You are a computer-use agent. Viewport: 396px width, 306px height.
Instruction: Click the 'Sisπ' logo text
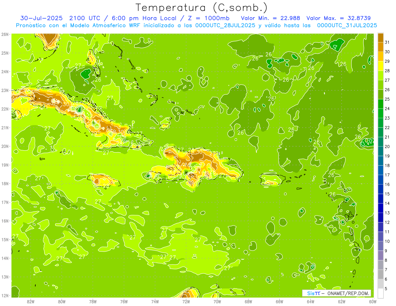click(313, 293)
